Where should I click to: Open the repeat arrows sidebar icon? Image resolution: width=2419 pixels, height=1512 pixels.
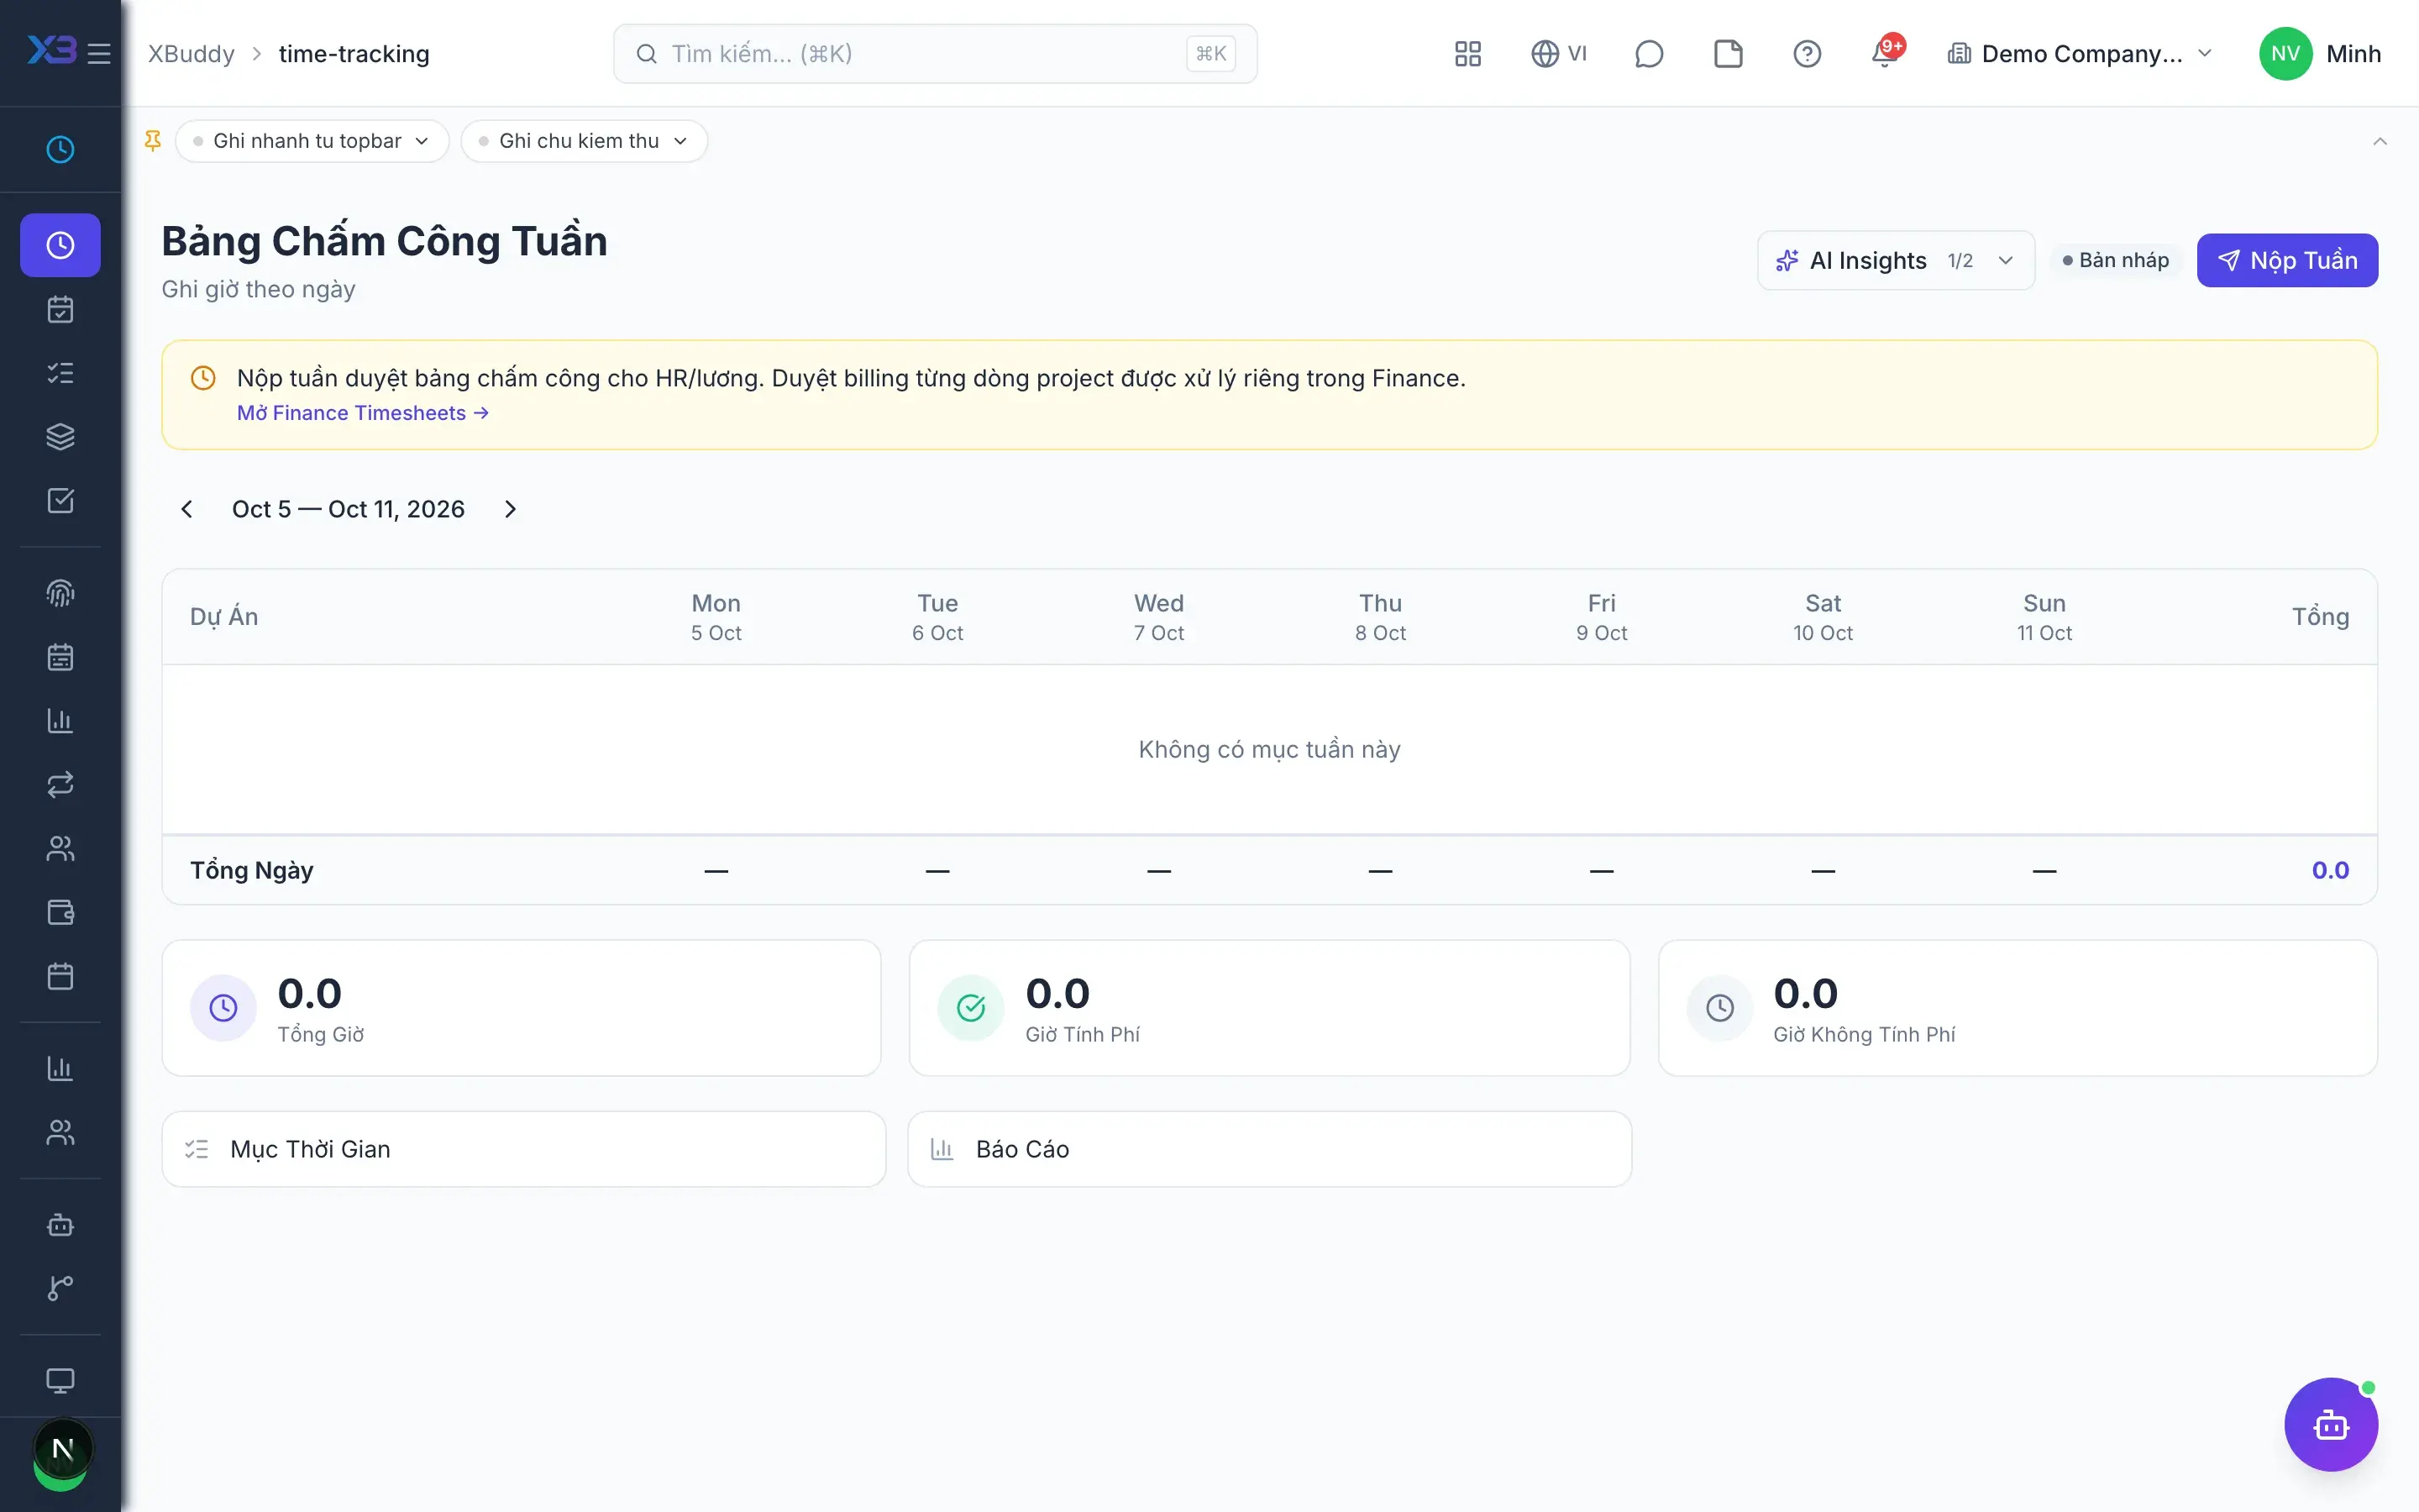(x=60, y=785)
